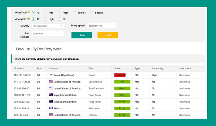Click the US flag icon beside Los Angeles row
Image resolution: width=216 pixels, height=126 pixels.
[x=51, y=82]
